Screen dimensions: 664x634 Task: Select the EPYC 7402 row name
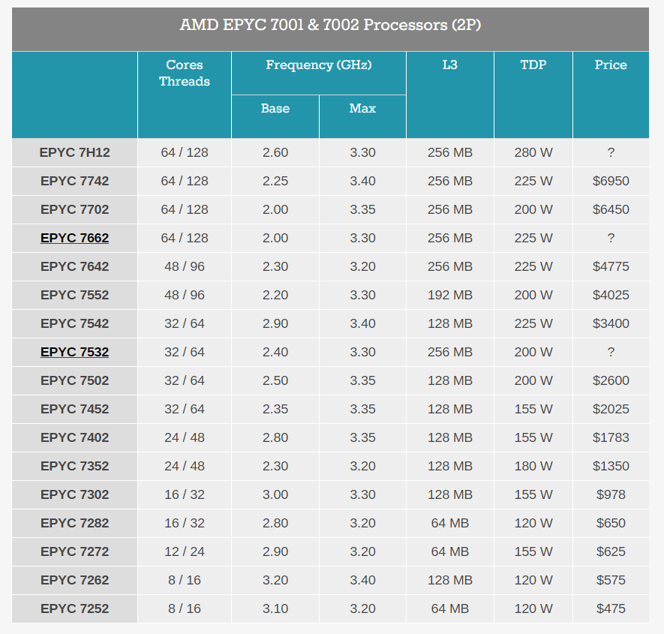tap(74, 437)
